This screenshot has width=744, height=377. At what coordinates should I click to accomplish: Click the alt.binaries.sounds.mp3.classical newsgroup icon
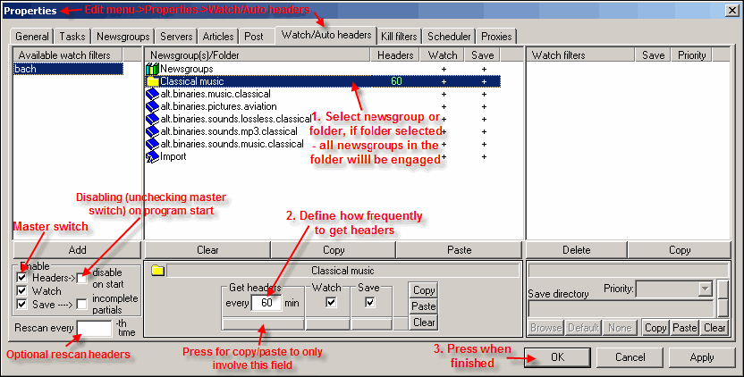tap(152, 131)
